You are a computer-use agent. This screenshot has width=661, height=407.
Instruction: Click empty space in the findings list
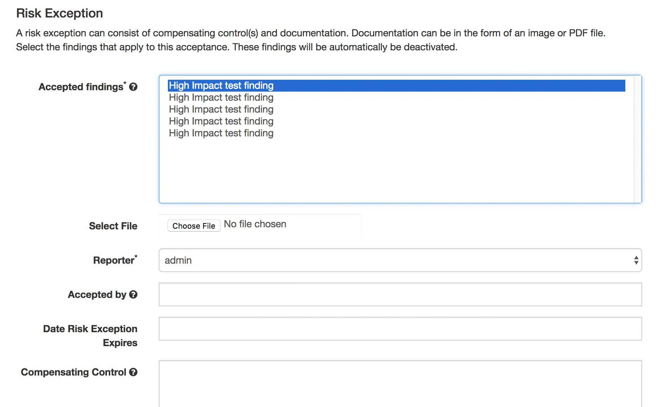coord(385,168)
